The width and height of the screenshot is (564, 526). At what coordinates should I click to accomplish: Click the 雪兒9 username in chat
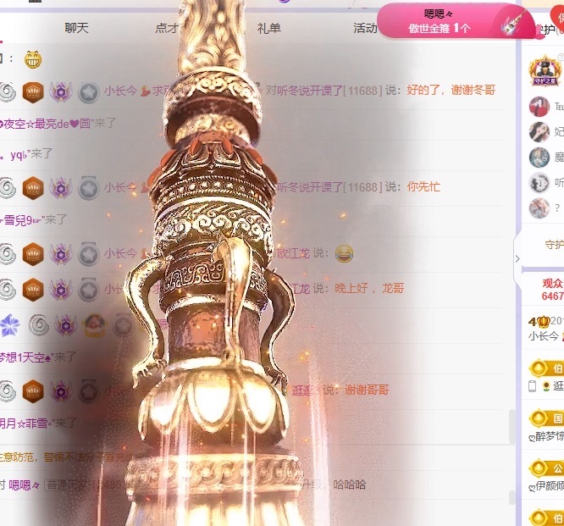pos(22,220)
